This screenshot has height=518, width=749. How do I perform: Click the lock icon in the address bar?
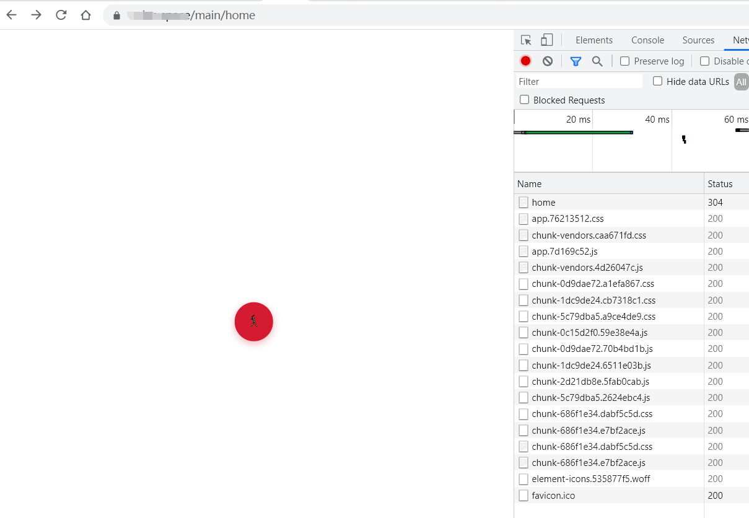(116, 15)
